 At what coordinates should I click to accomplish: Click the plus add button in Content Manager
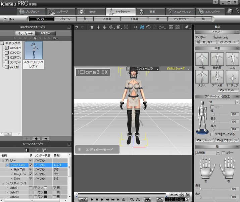[x=36, y=139]
